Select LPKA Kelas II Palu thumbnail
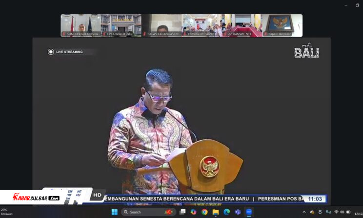 [x=121, y=25]
